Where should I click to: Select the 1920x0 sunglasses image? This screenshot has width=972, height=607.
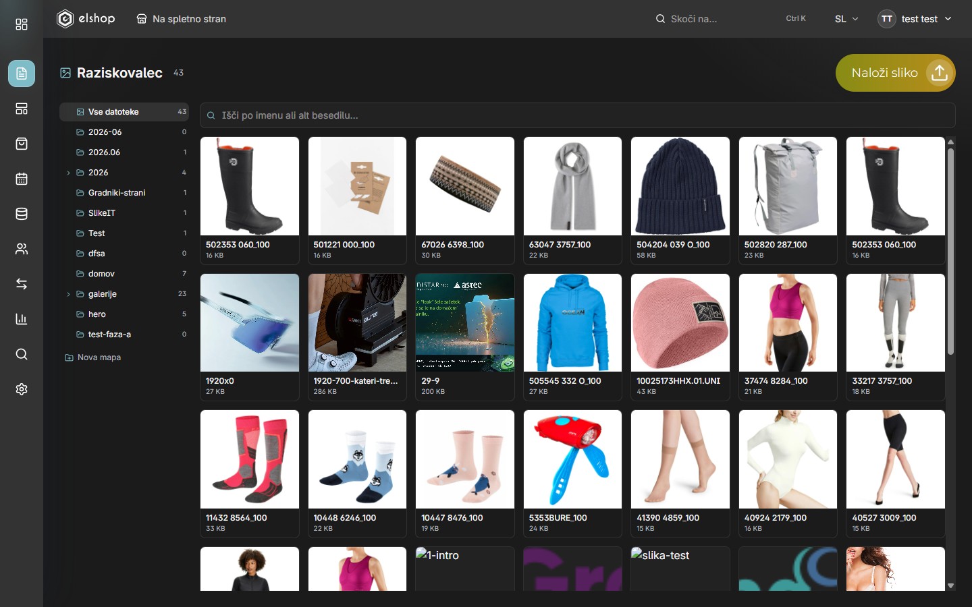pos(250,322)
